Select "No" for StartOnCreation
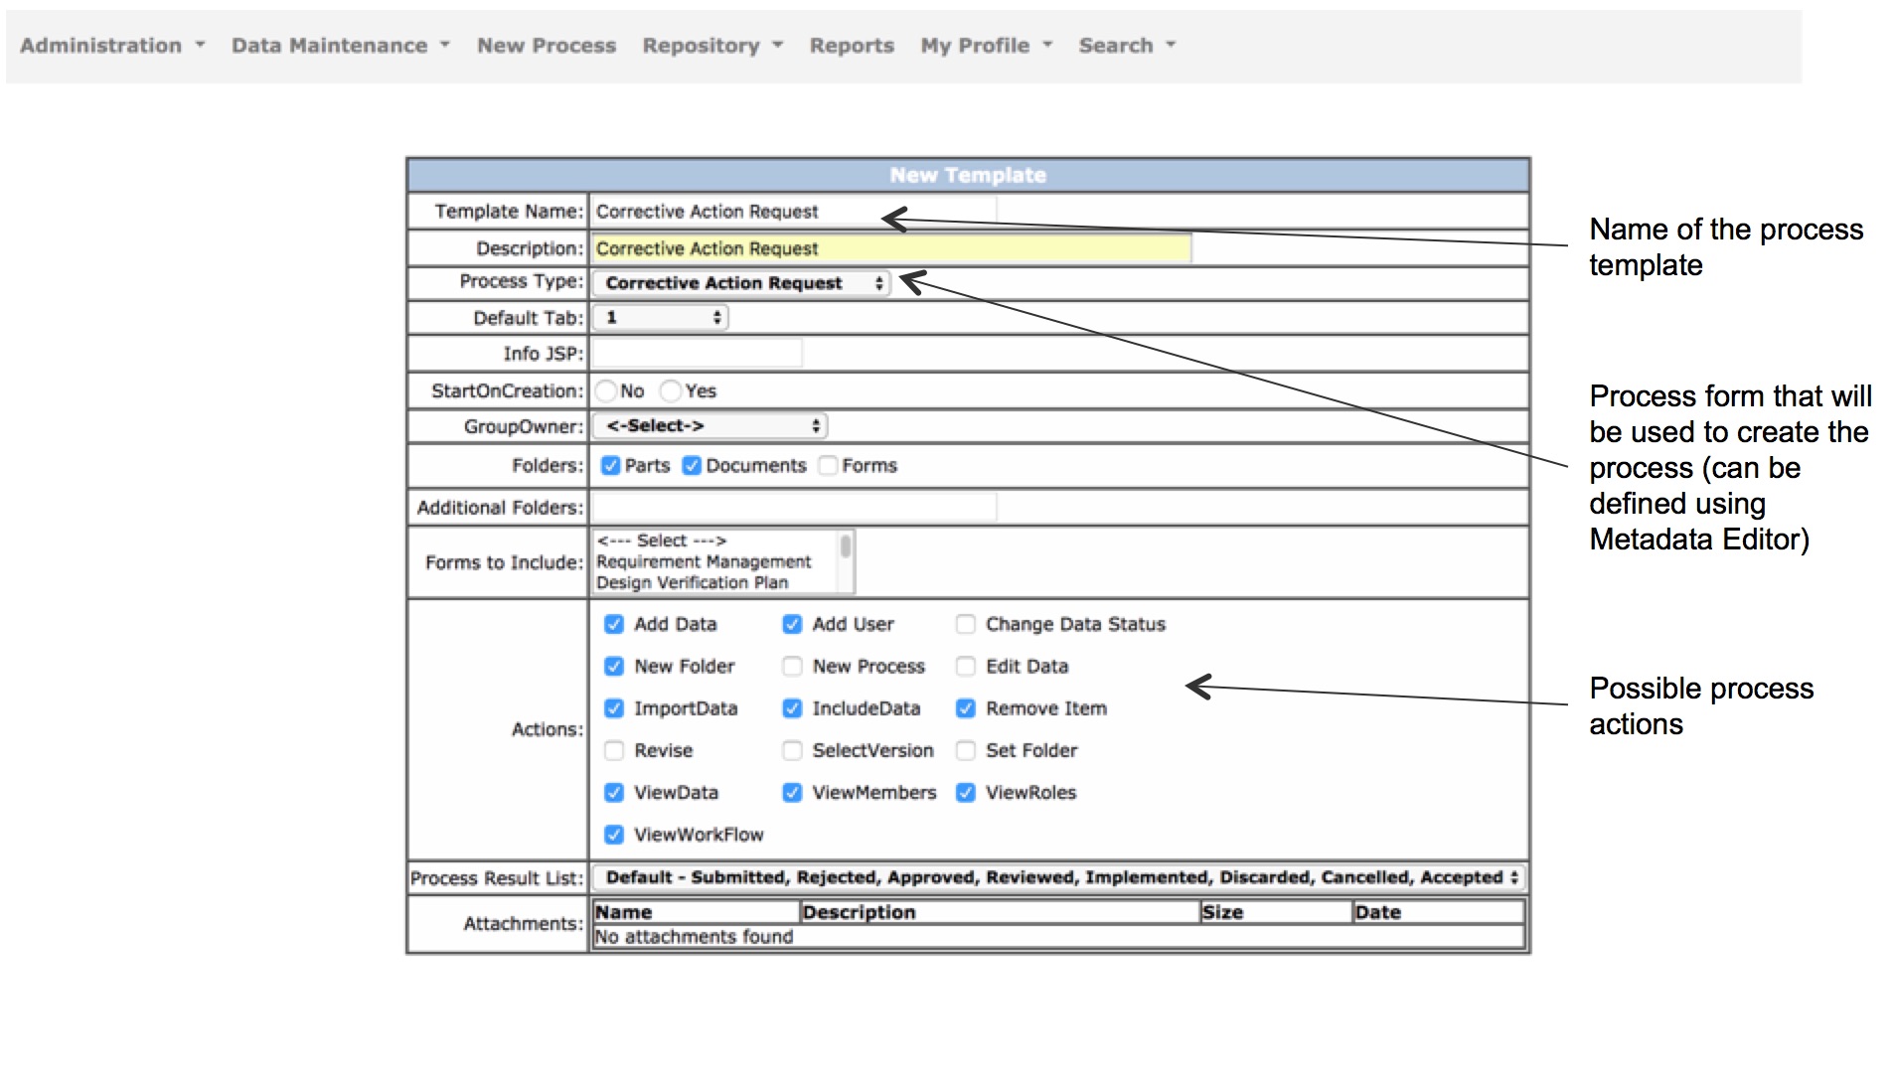 coord(607,390)
